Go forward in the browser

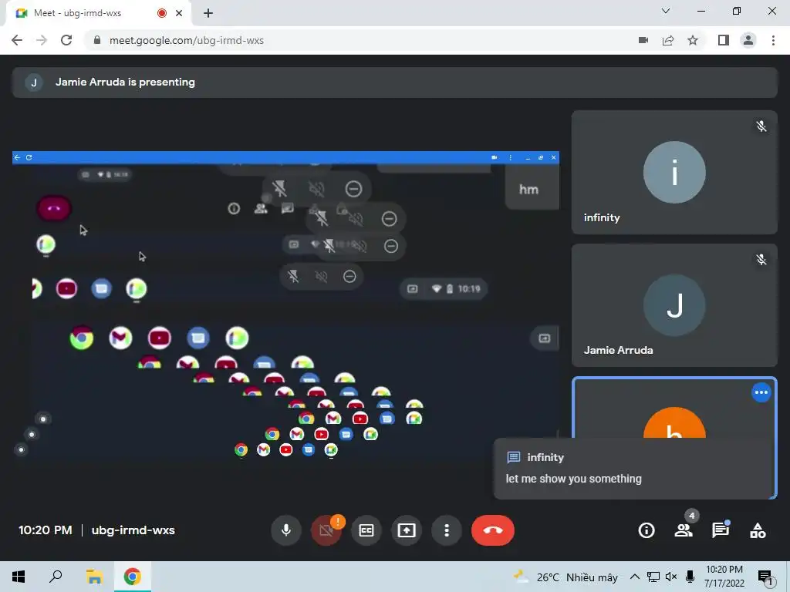click(x=42, y=40)
